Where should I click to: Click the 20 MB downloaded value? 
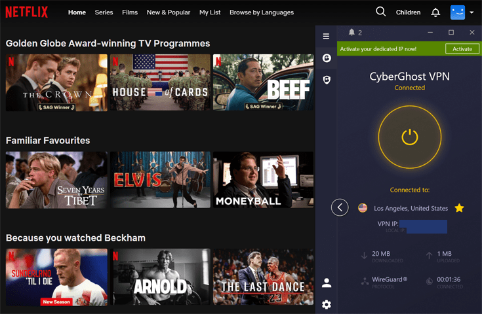coord(381,254)
